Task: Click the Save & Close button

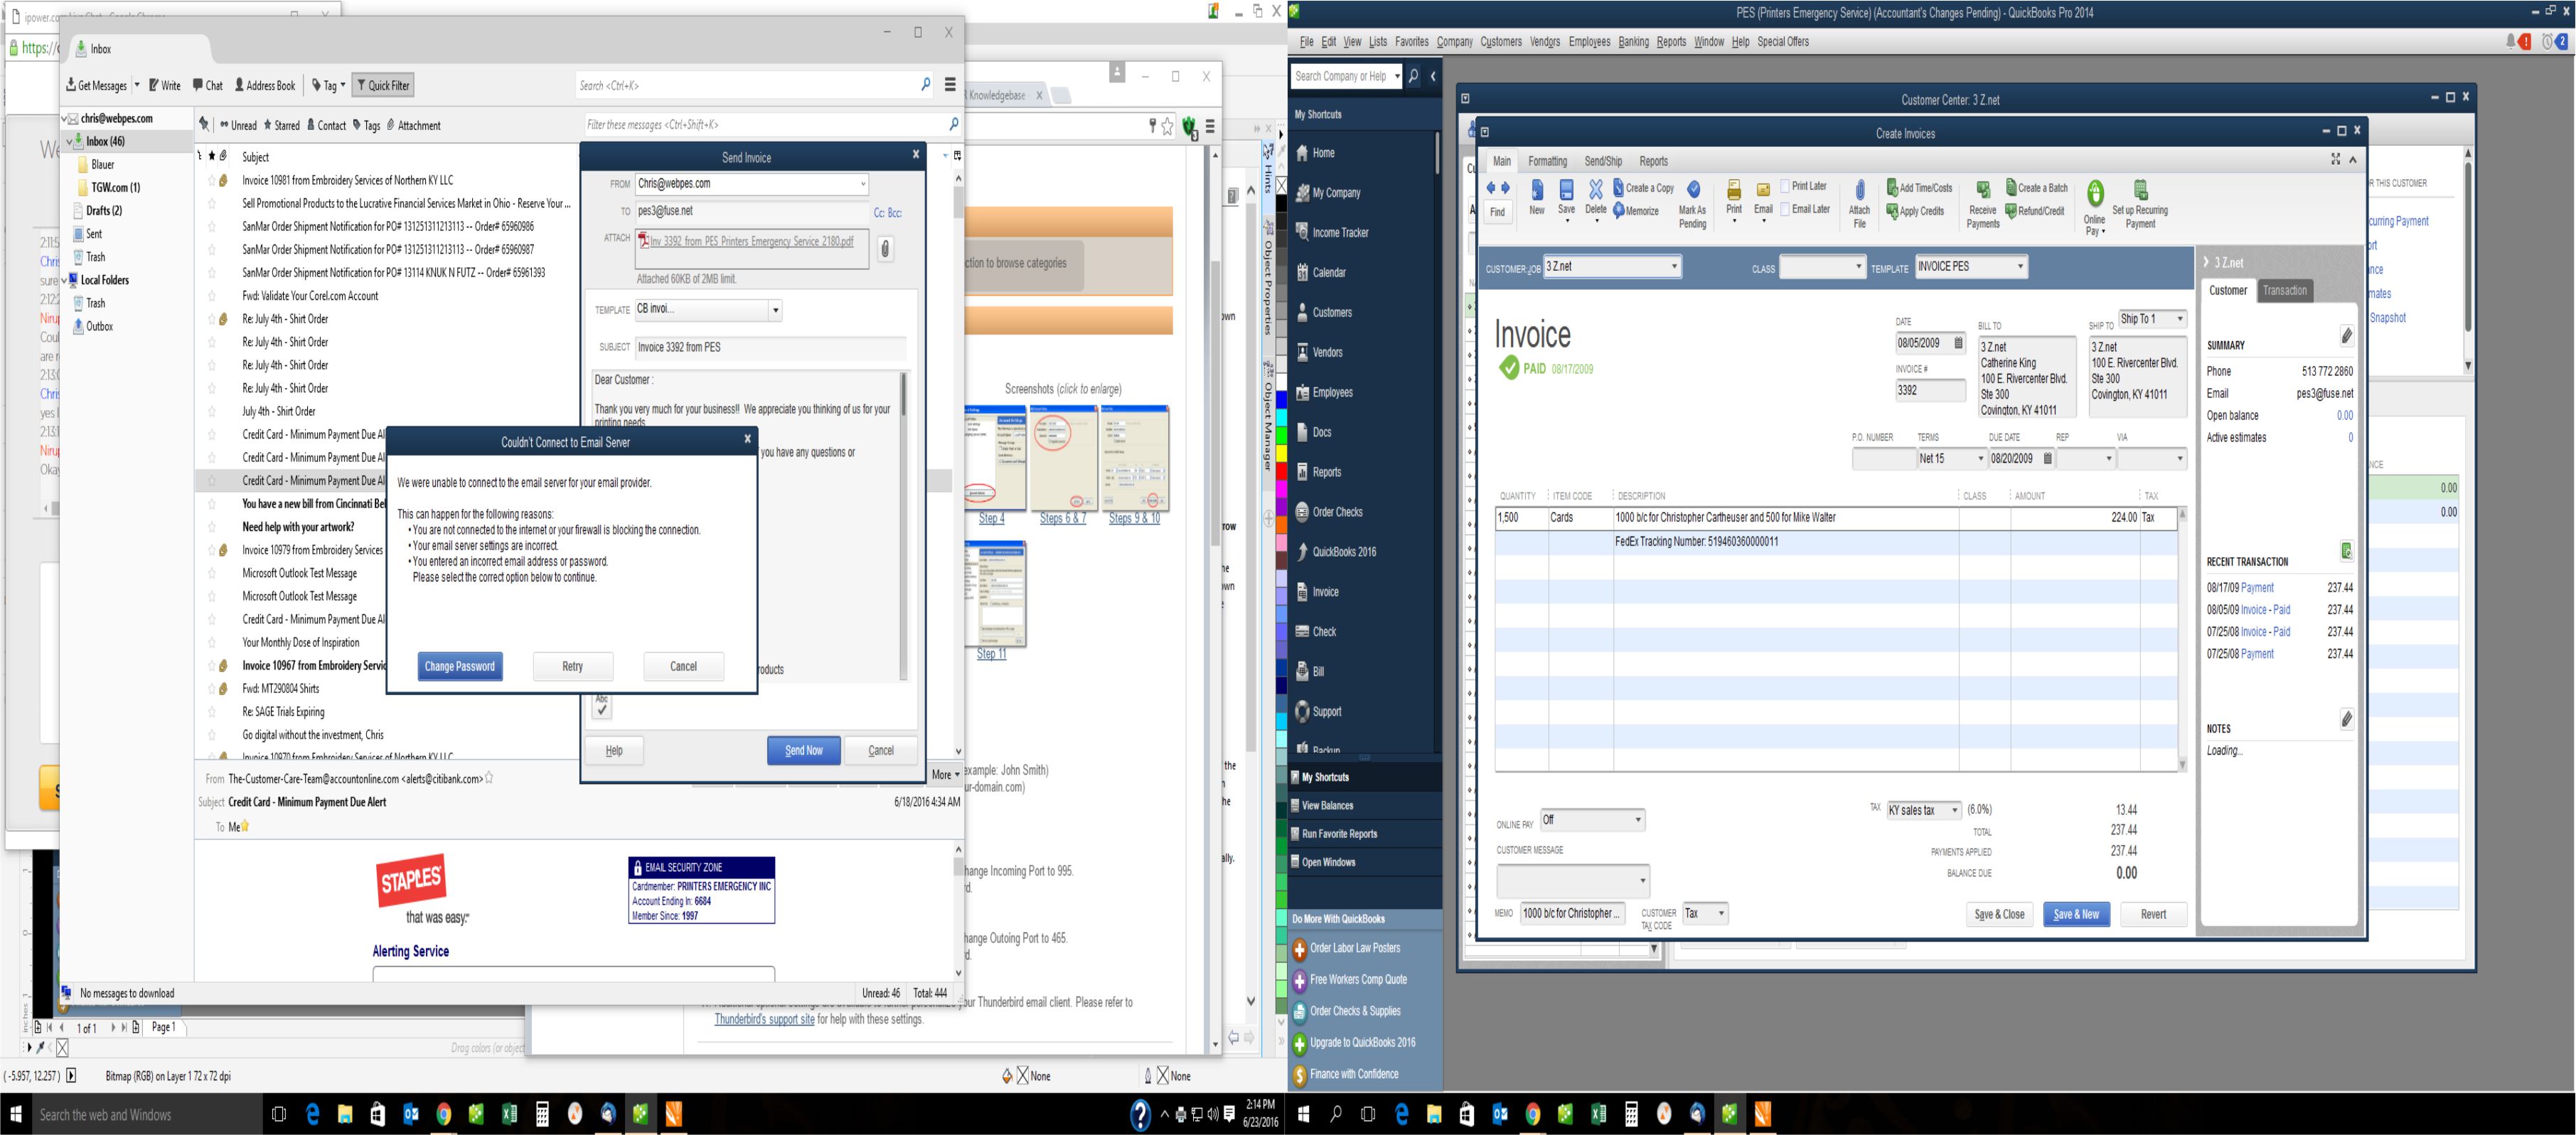Action: tap(1999, 914)
